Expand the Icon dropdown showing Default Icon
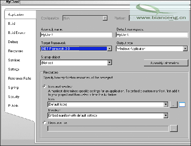This screenshot has height=146, width=191. [x=166, y=104]
